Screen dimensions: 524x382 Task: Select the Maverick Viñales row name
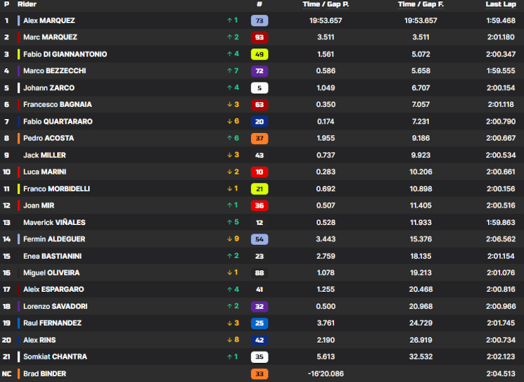54,222
